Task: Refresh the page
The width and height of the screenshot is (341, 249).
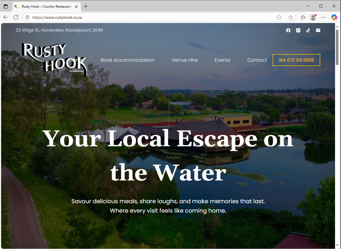Action: (16, 17)
